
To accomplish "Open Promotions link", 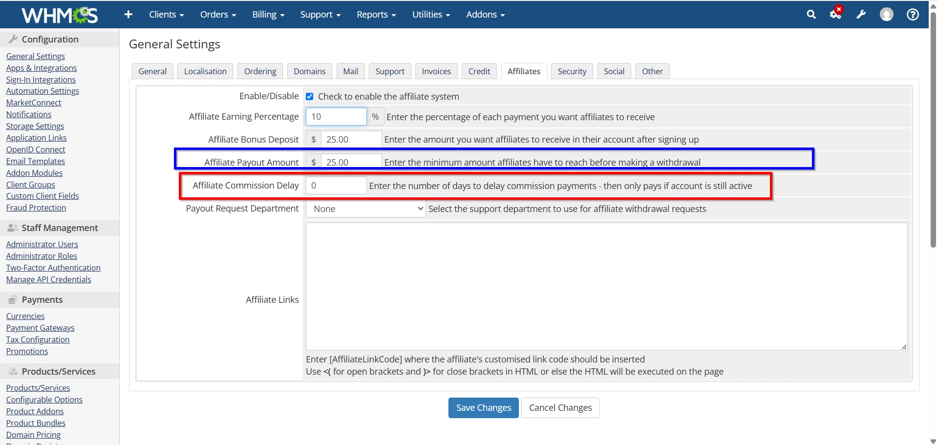I will click(x=27, y=351).
